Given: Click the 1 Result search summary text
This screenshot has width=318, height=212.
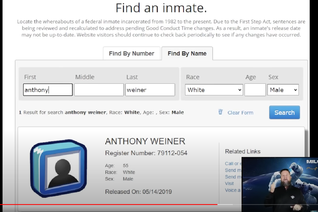Looking at the screenshot, I should click(101, 112).
